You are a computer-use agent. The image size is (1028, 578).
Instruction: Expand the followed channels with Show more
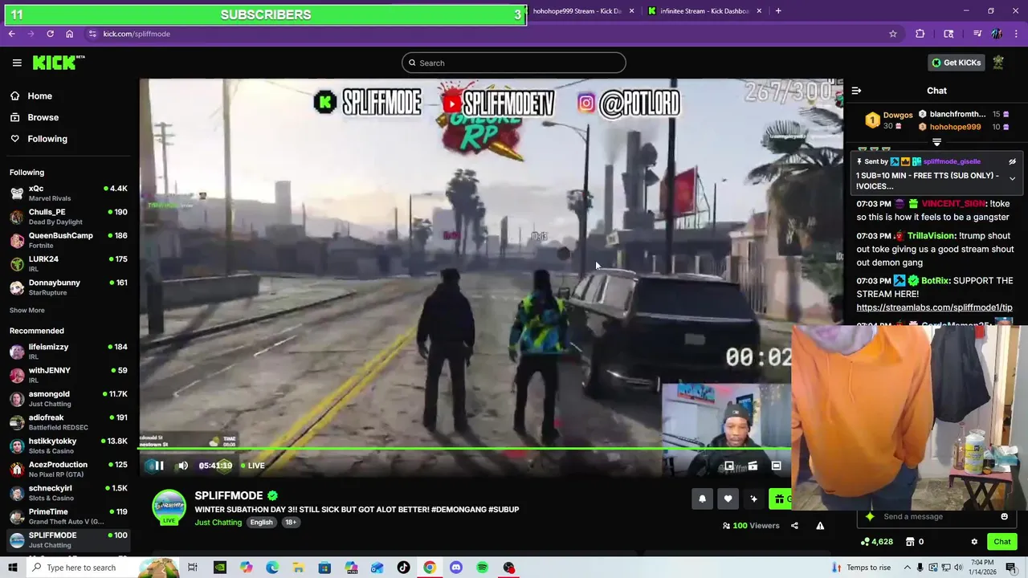[x=27, y=311]
